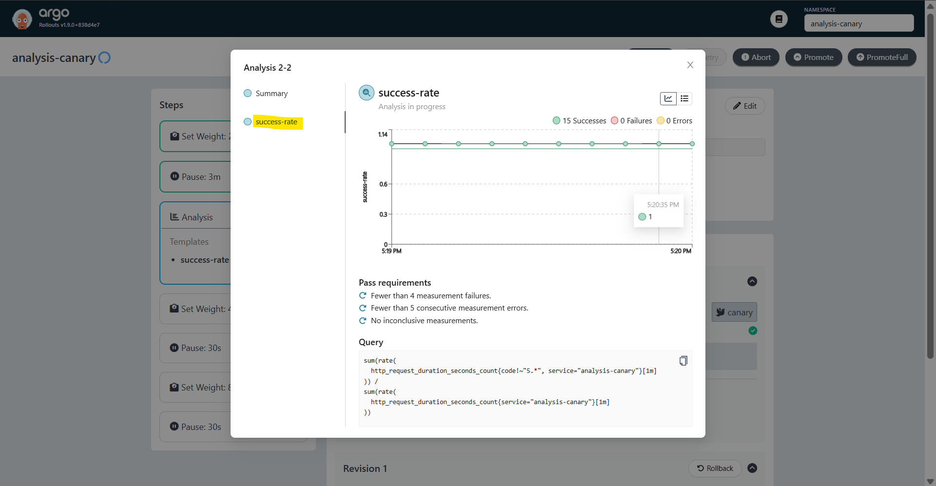Click the 'Analysis in progress' status text
The image size is (936, 486).
pos(412,107)
